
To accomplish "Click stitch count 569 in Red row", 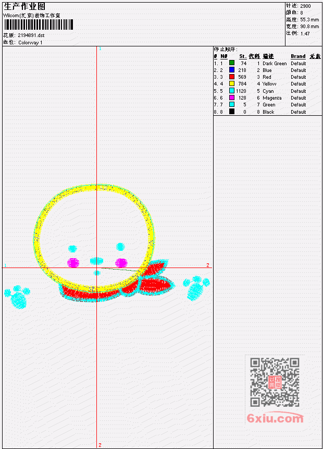I will pos(242,77).
